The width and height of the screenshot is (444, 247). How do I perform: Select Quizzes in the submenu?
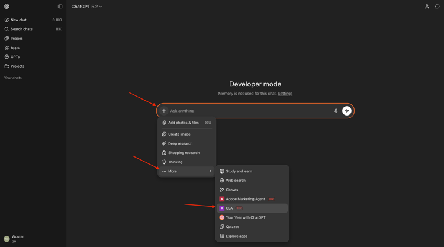coord(252,227)
